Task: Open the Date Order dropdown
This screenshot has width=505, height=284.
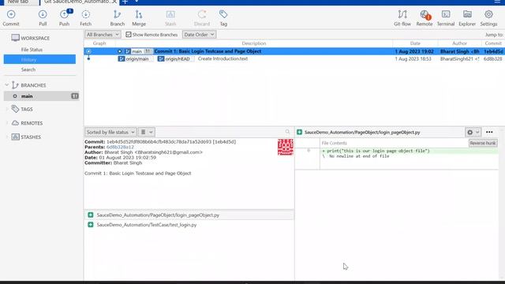Action: [199, 35]
